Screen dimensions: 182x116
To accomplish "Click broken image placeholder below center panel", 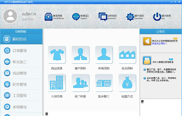I will (47, 114).
